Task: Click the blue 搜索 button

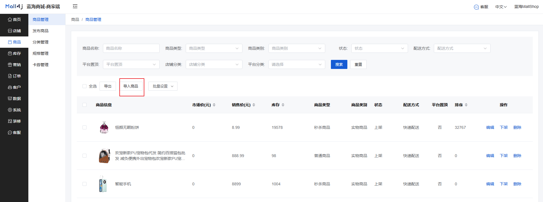Action: [339, 64]
